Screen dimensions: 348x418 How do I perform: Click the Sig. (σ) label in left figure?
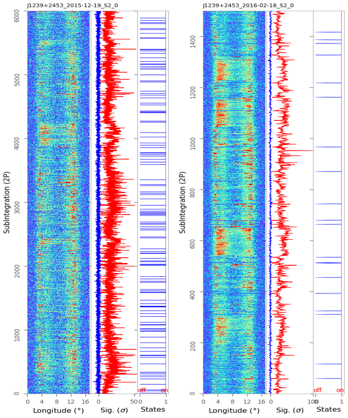point(114,410)
